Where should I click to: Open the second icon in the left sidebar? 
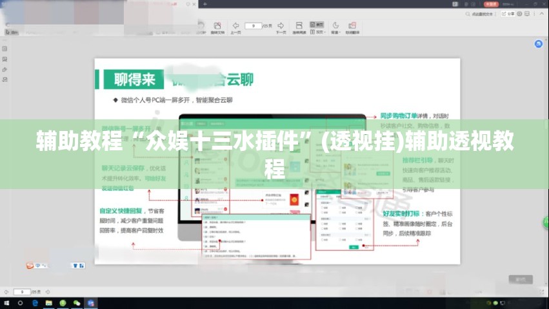[x=5, y=59]
